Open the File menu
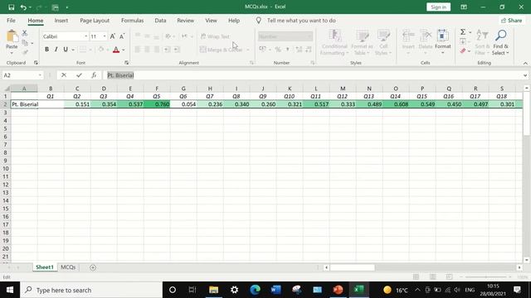531x298 pixels. click(11, 20)
